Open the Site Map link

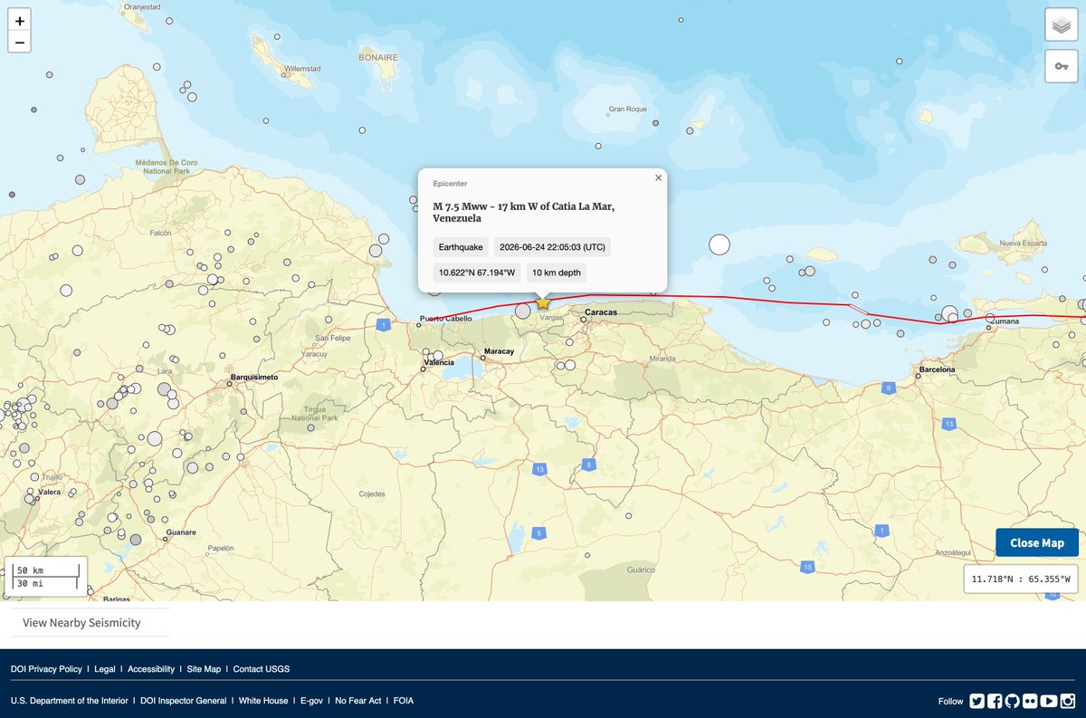pyautogui.click(x=204, y=669)
